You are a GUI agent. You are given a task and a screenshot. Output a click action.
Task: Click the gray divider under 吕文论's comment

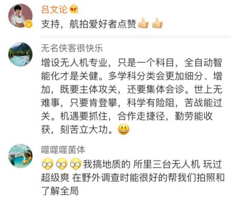pyautogui.click(x=136, y=37)
